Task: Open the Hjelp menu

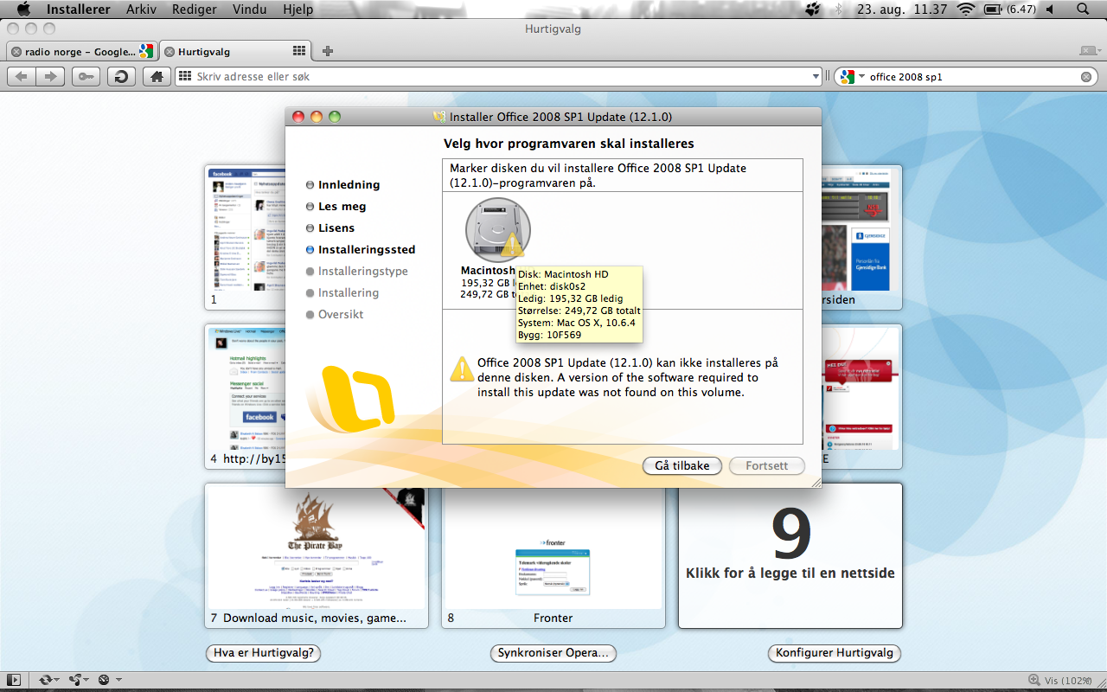Action: tap(298, 10)
